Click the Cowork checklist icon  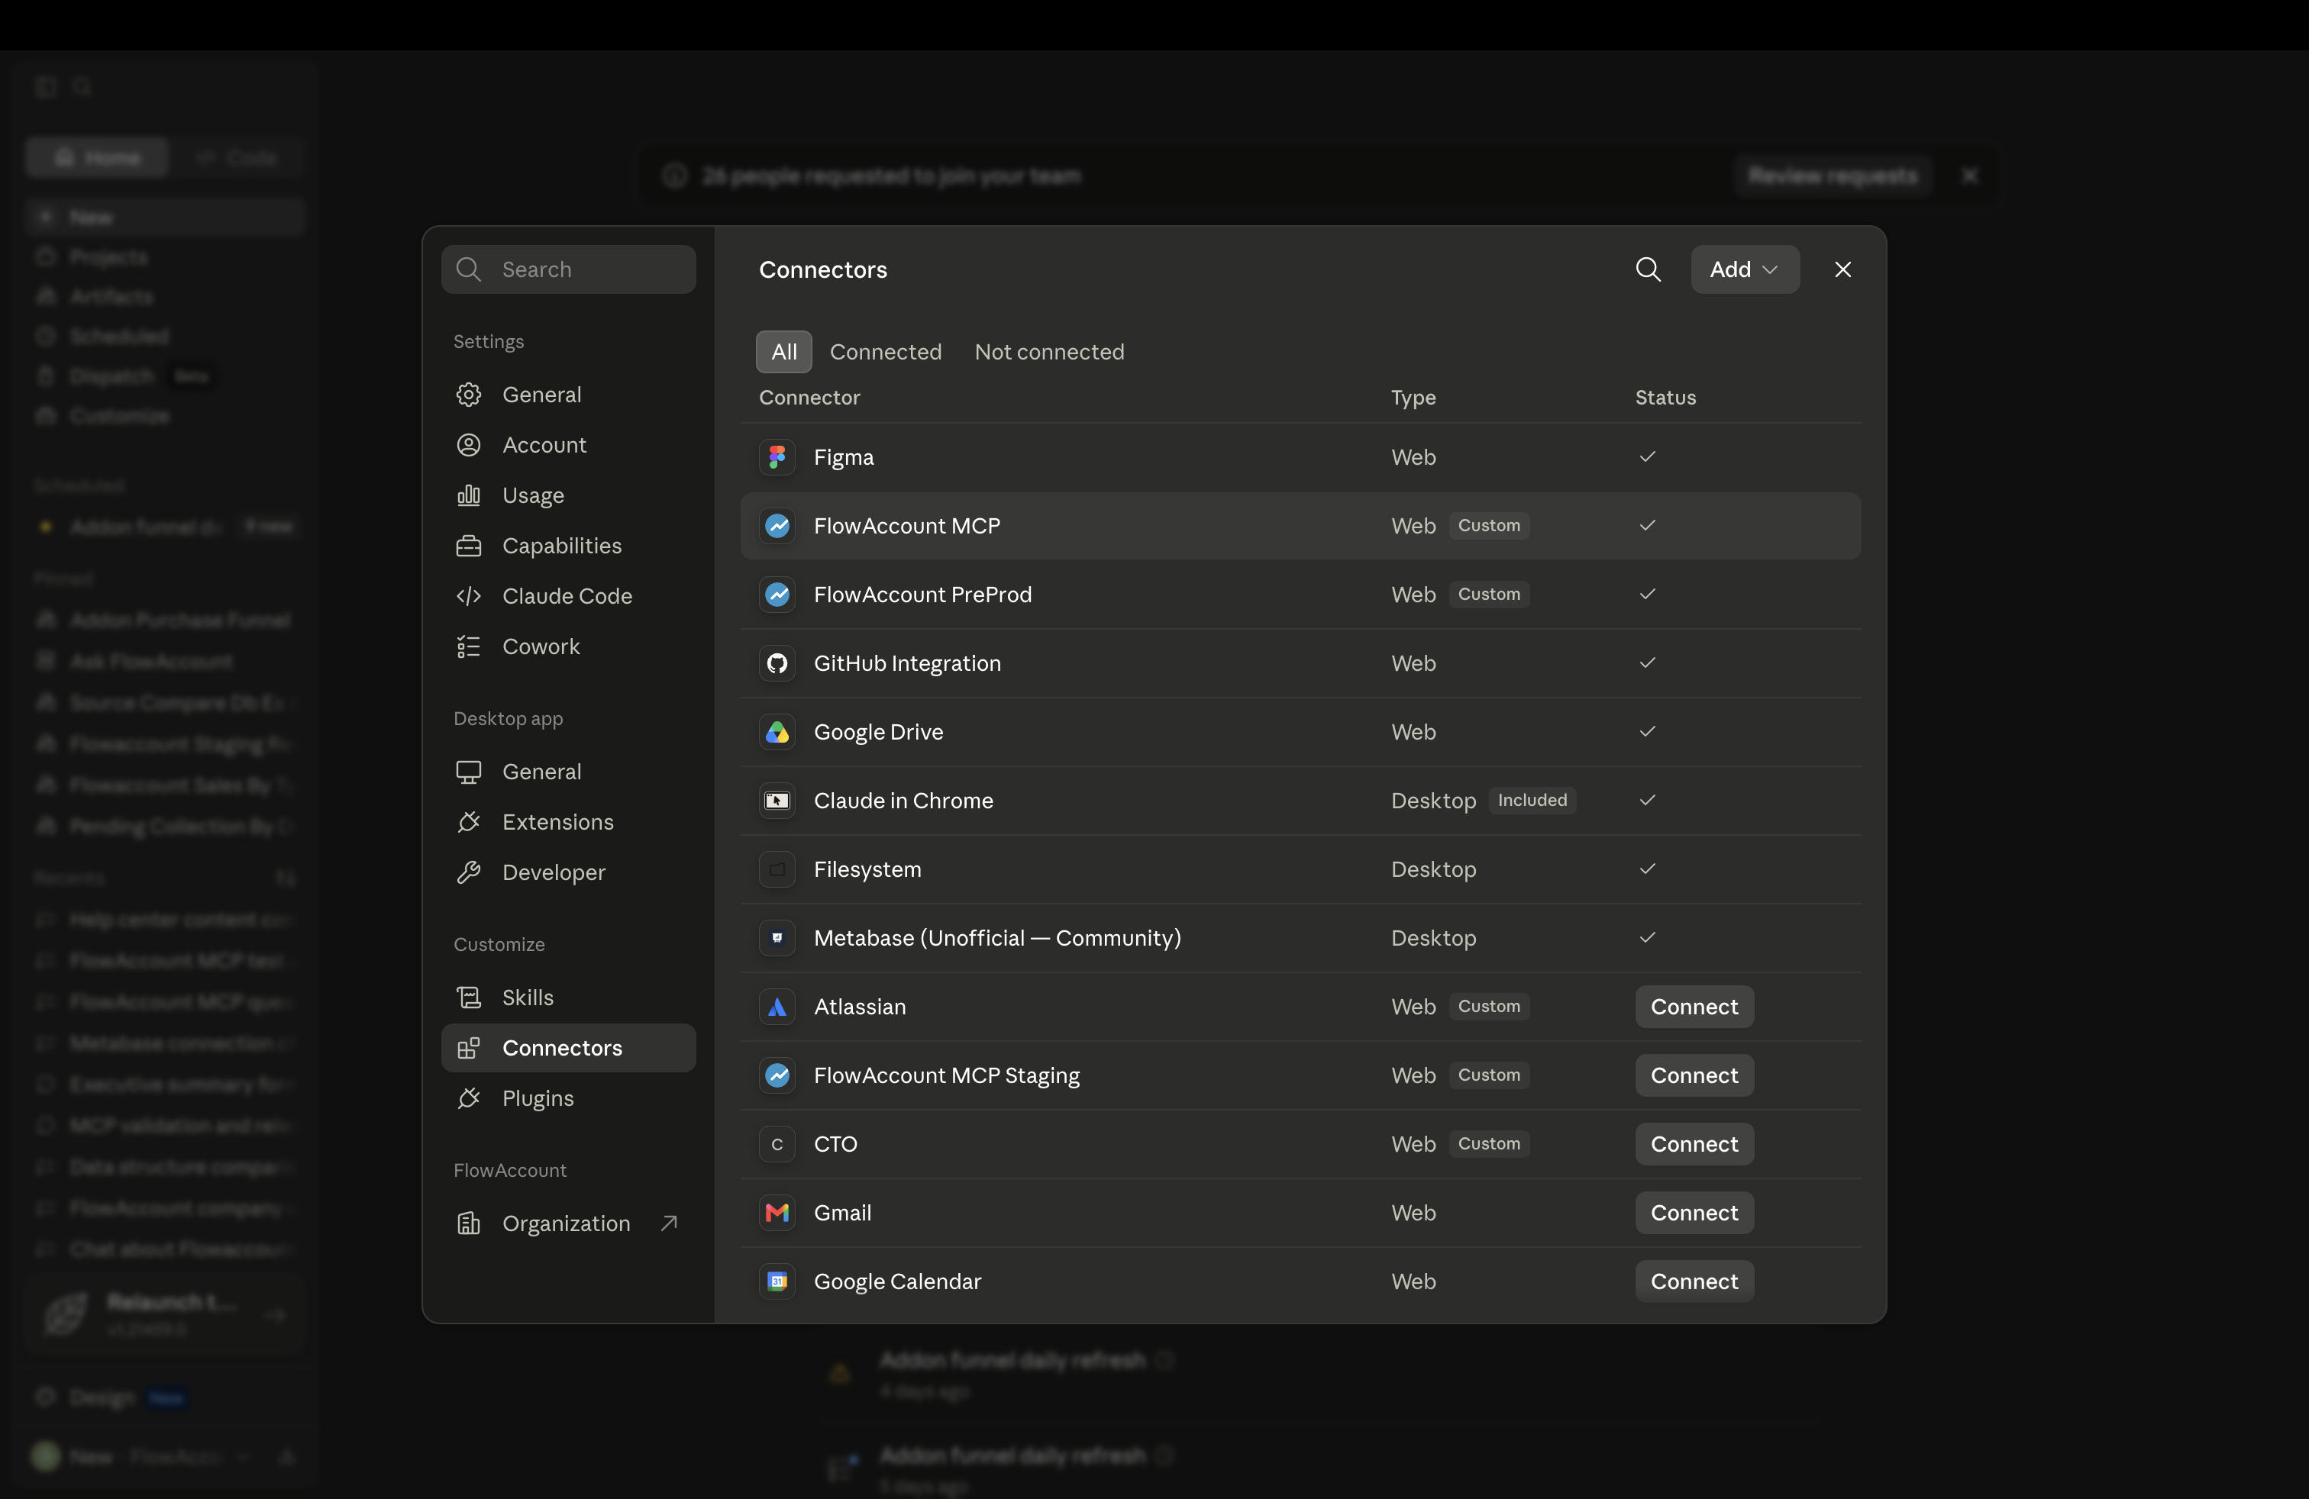(469, 646)
